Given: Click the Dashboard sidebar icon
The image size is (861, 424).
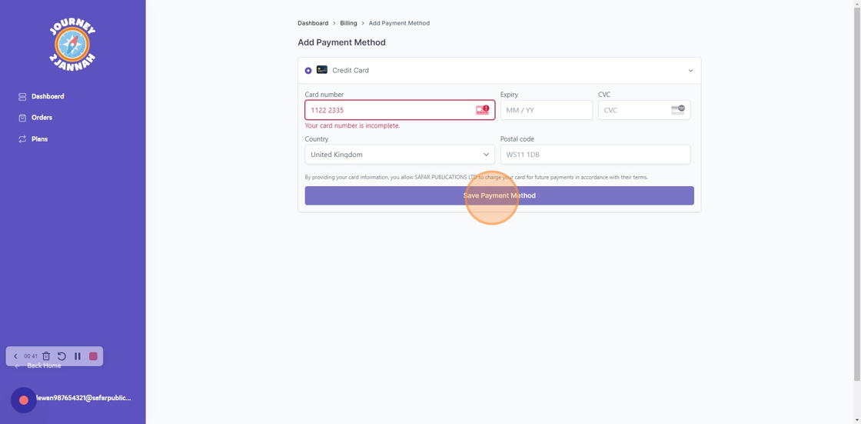Looking at the screenshot, I should (22, 97).
